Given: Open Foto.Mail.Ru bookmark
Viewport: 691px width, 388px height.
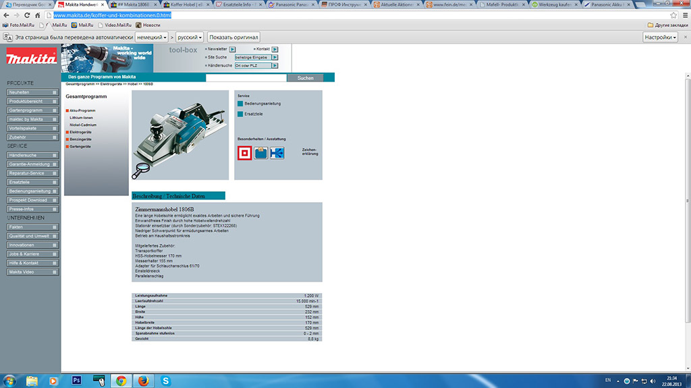Looking at the screenshot, I should (x=18, y=25).
